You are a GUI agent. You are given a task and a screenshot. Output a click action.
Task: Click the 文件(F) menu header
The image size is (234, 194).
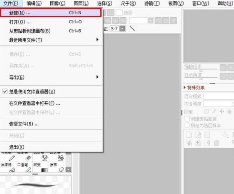pyautogui.click(x=11, y=3)
